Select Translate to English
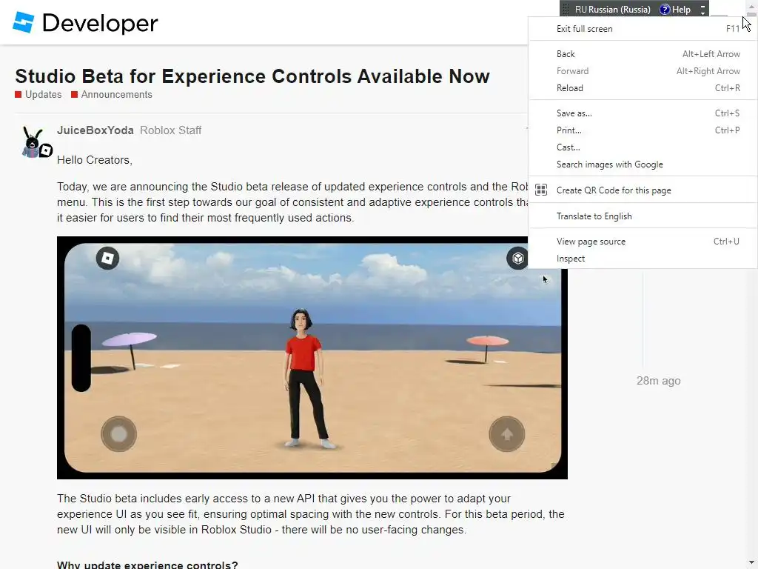The width and height of the screenshot is (758, 569). [643, 216]
